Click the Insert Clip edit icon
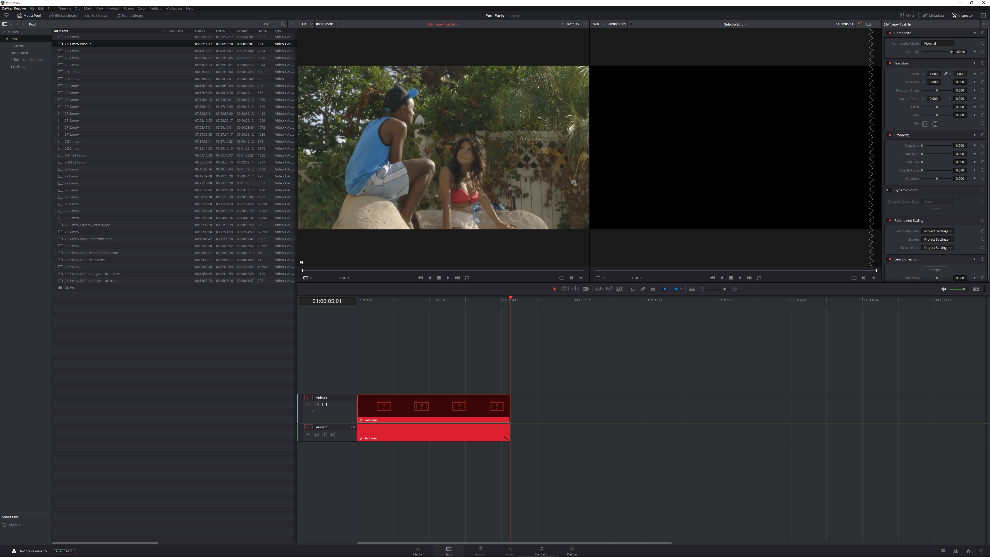 click(x=599, y=289)
